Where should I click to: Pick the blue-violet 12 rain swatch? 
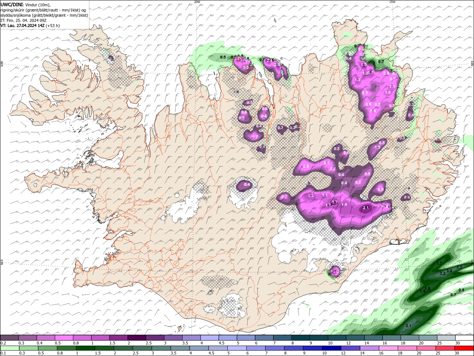350,348
